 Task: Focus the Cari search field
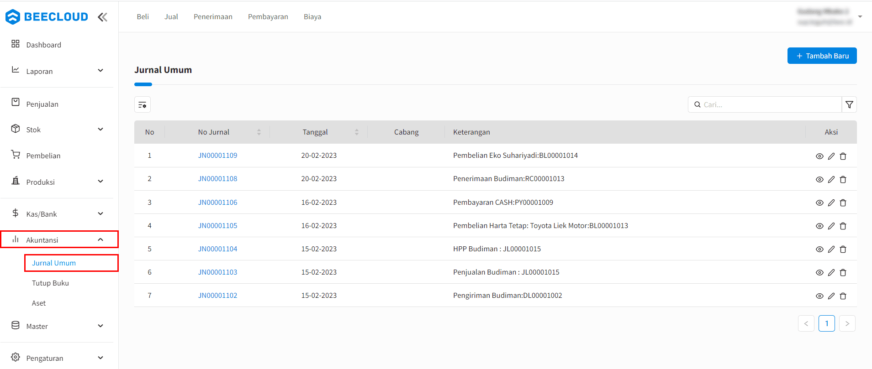click(x=765, y=104)
